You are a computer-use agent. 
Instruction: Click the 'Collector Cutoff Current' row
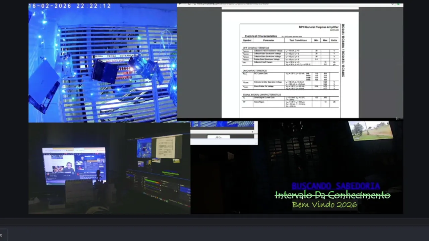pyautogui.click(x=290, y=63)
